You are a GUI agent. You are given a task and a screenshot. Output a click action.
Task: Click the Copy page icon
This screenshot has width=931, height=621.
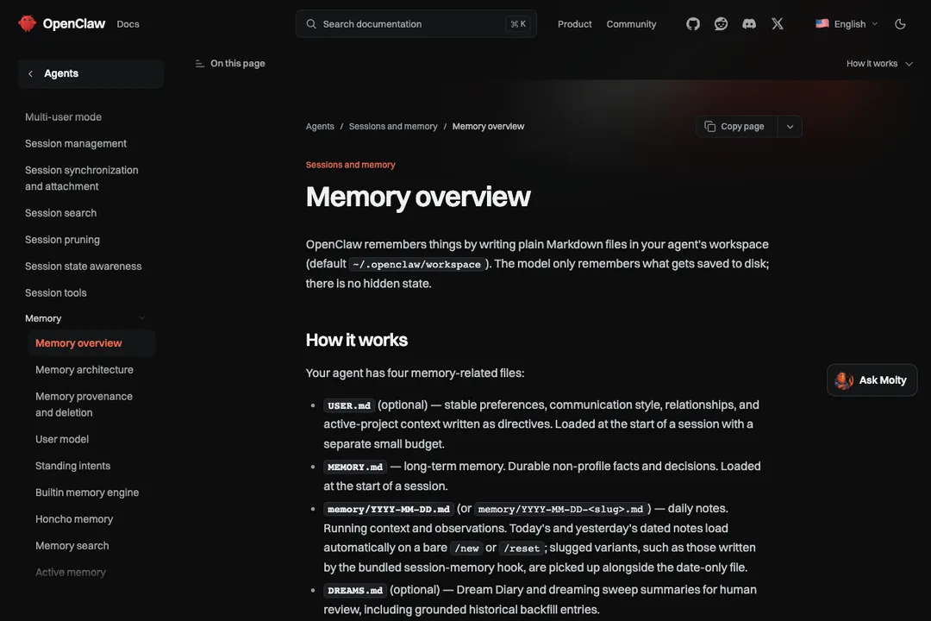[709, 126]
